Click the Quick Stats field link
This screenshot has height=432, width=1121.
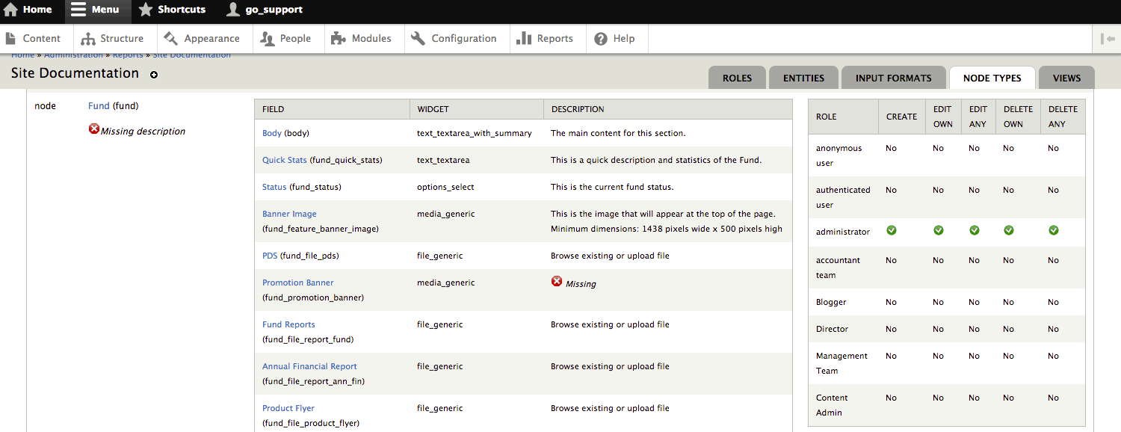(285, 160)
